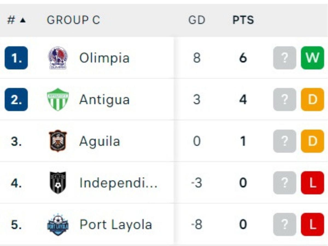Viewport: 328px width, 246px height.
Task: Click Aguila's gray question mark badge
Action: [x=285, y=141]
